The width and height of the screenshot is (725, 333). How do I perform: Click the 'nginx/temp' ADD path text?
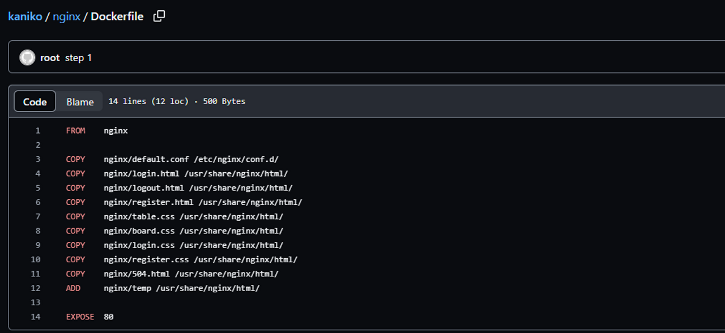(x=127, y=288)
